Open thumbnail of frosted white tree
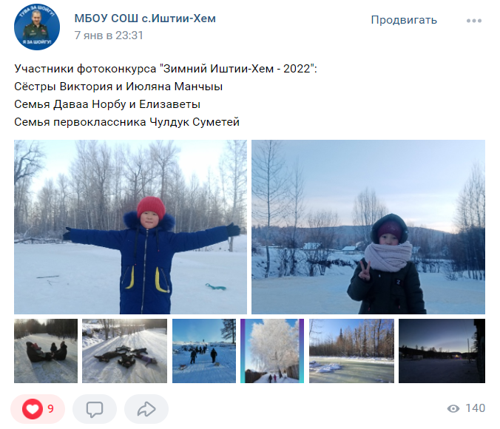Image resolution: width=500 pixels, height=429 pixels. [x=272, y=351]
